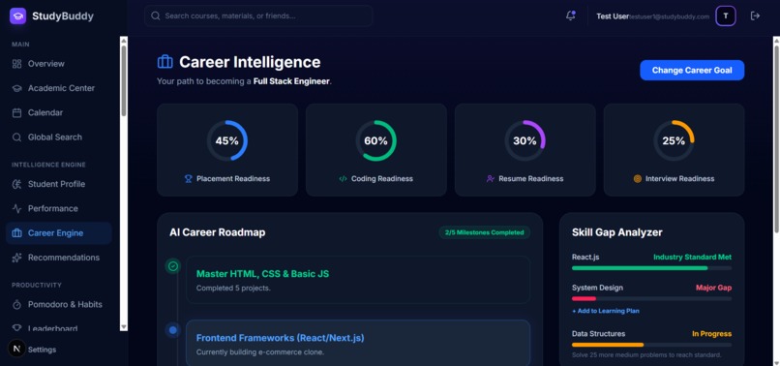The height and width of the screenshot is (366, 780).
Task: Click the Global Search magnifier icon
Action: (x=16, y=137)
